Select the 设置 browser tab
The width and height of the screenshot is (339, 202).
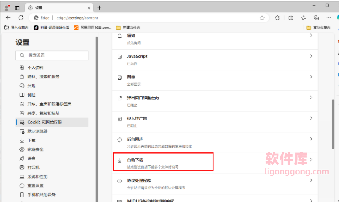pyautogui.click(x=59, y=8)
